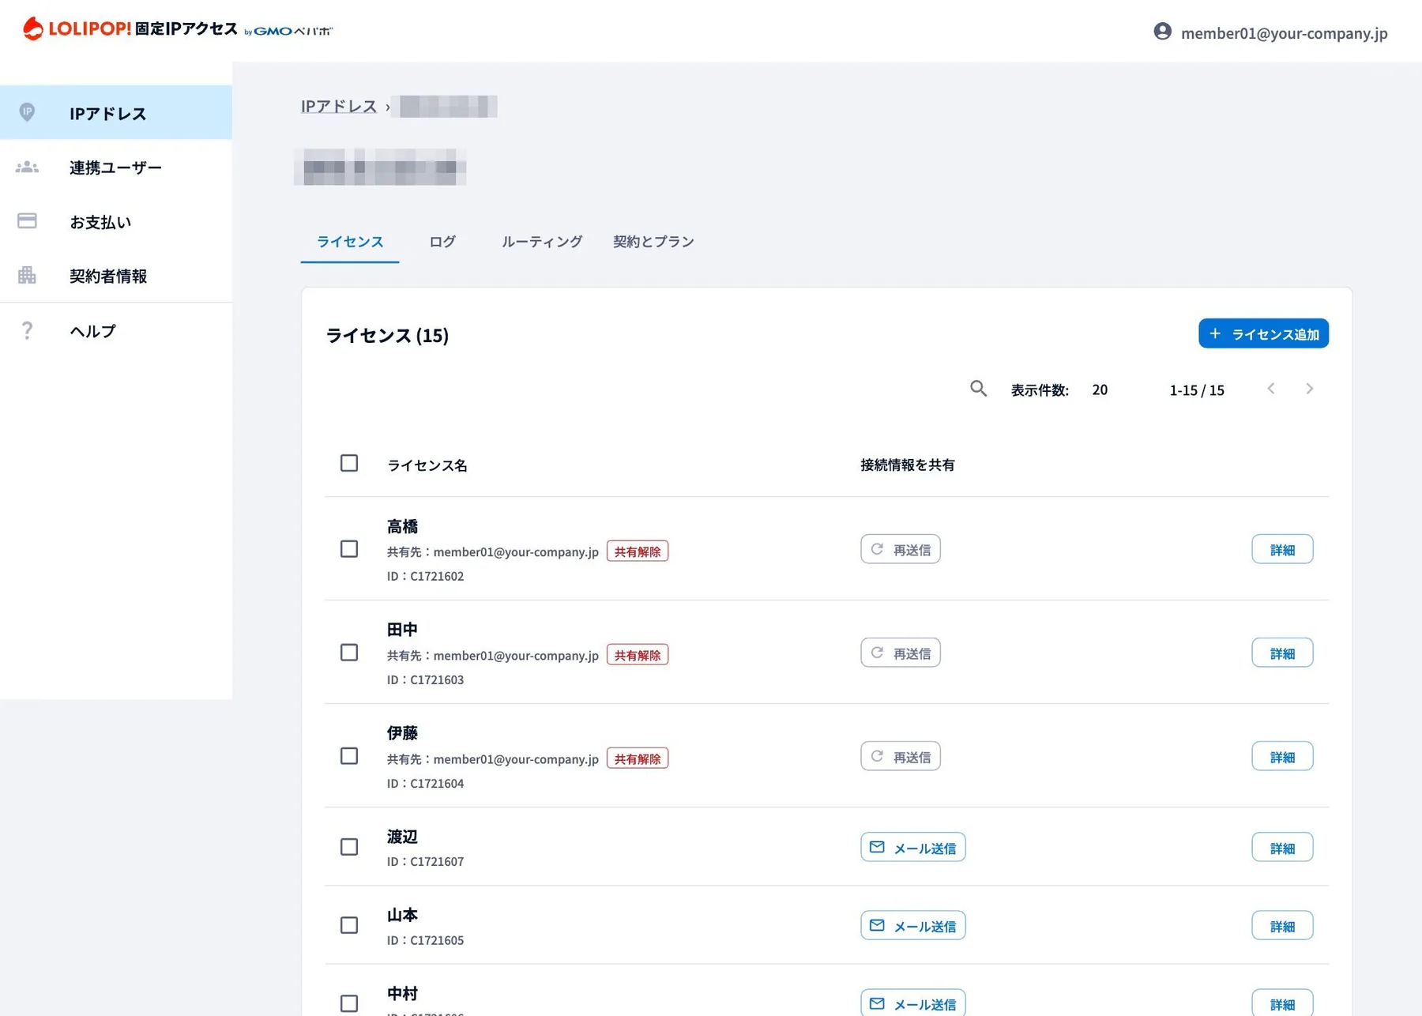Click 共有解除 for 田中
The width and height of the screenshot is (1422, 1016).
[x=638, y=655]
